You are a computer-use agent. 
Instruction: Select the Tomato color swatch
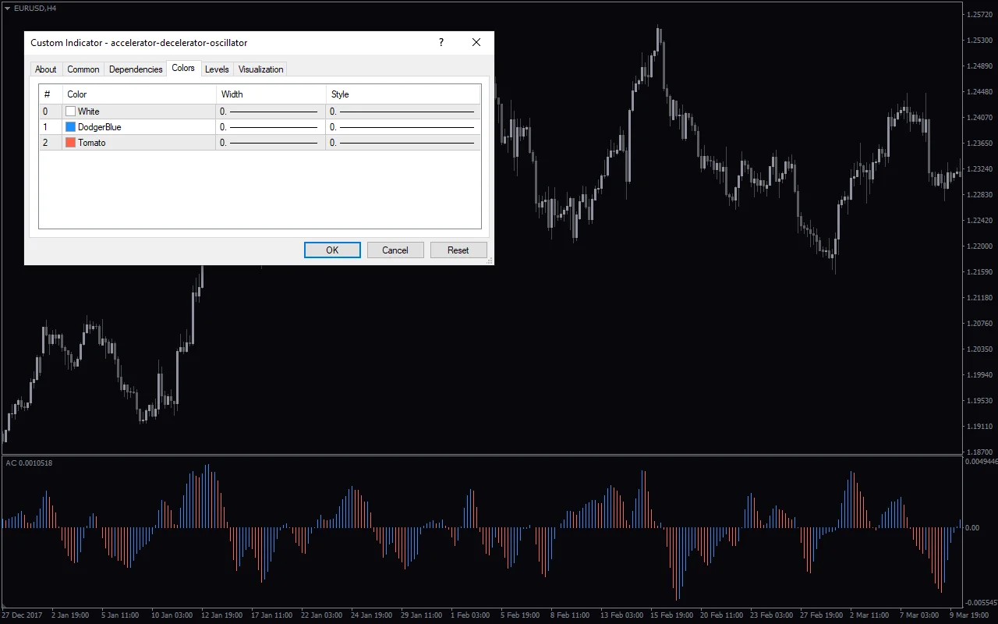pyautogui.click(x=70, y=142)
